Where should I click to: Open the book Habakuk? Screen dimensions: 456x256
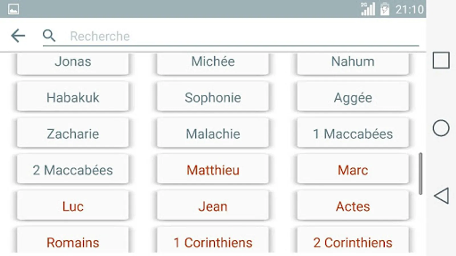click(x=73, y=98)
